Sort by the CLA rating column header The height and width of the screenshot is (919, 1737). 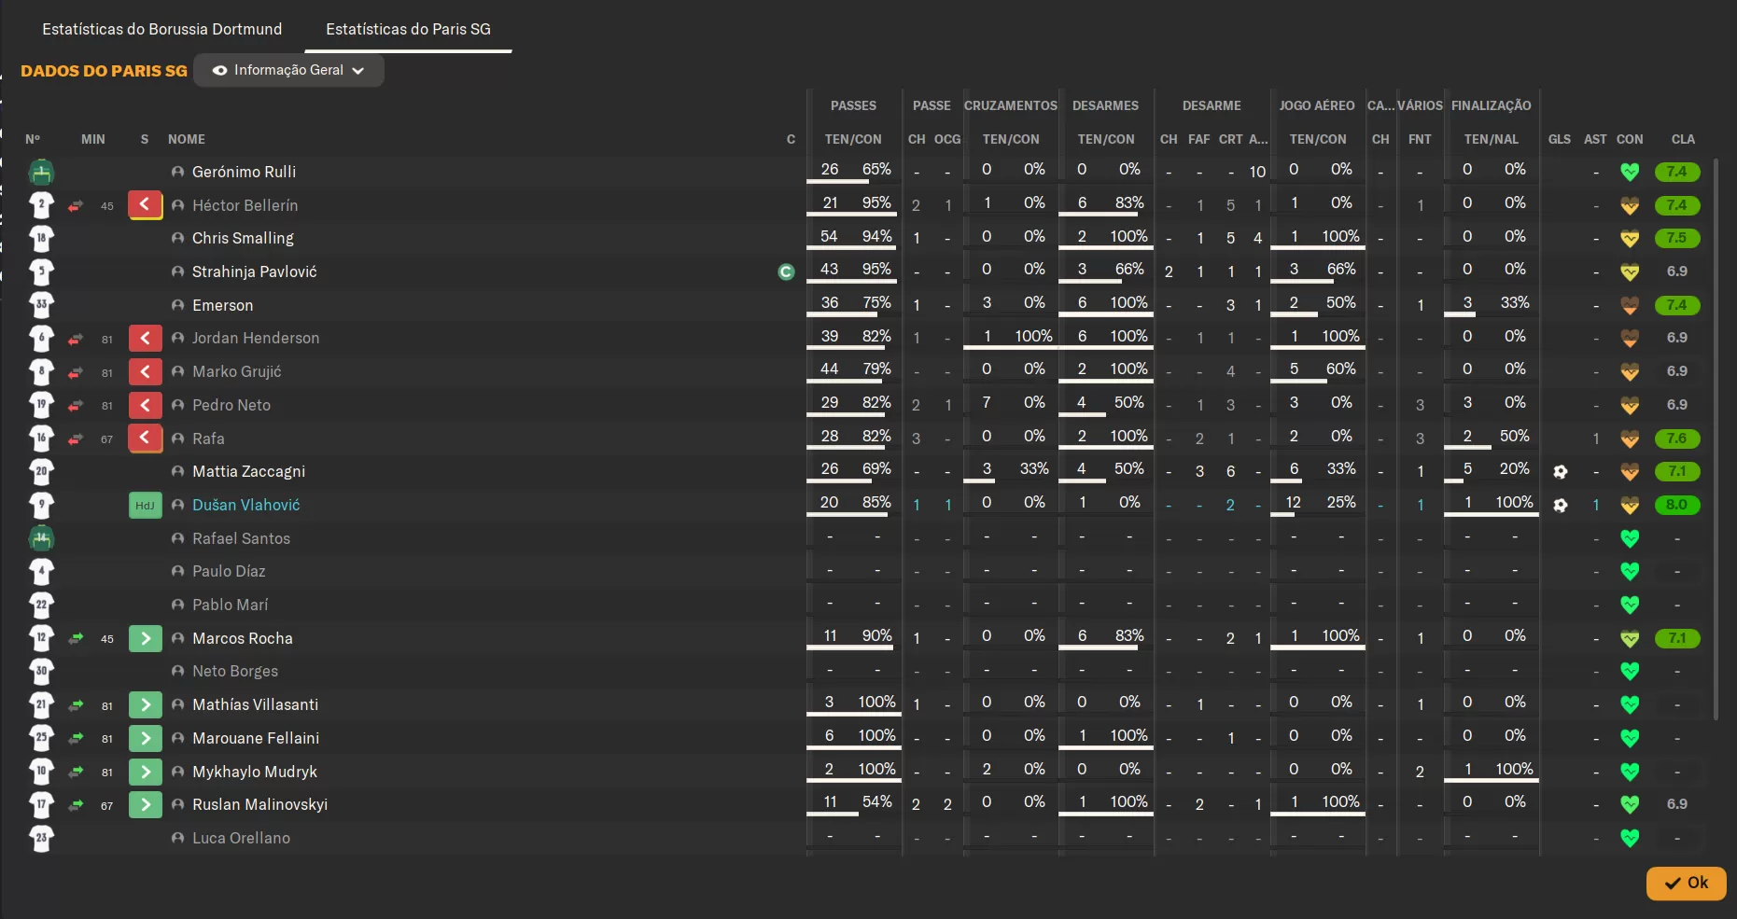pos(1683,139)
